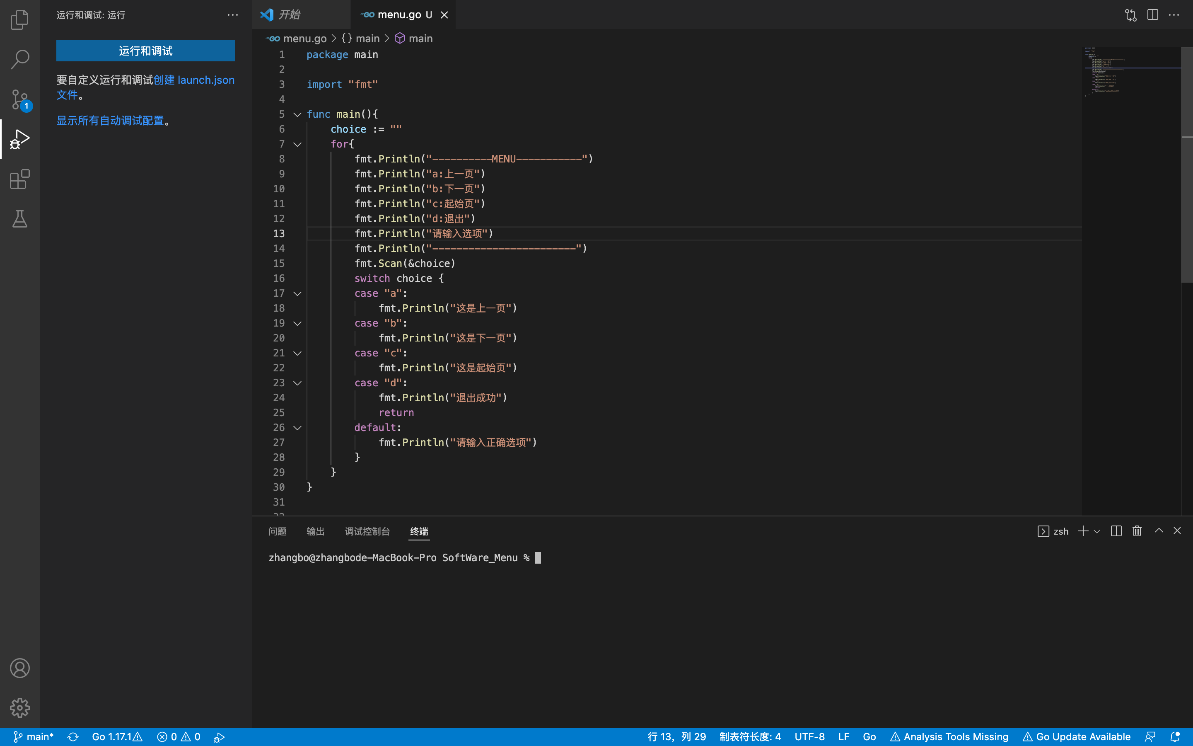Screen dimensions: 1193x746
Task: Open the Search view icon
Action: [20, 59]
